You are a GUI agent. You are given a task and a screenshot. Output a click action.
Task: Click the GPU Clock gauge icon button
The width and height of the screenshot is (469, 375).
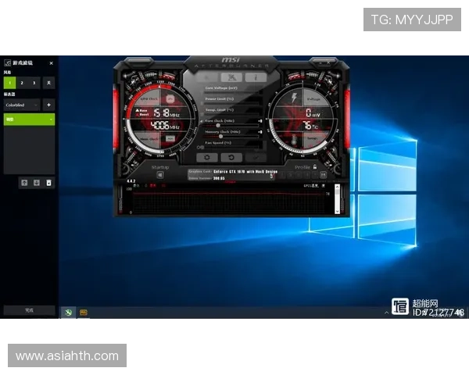tap(170, 98)
